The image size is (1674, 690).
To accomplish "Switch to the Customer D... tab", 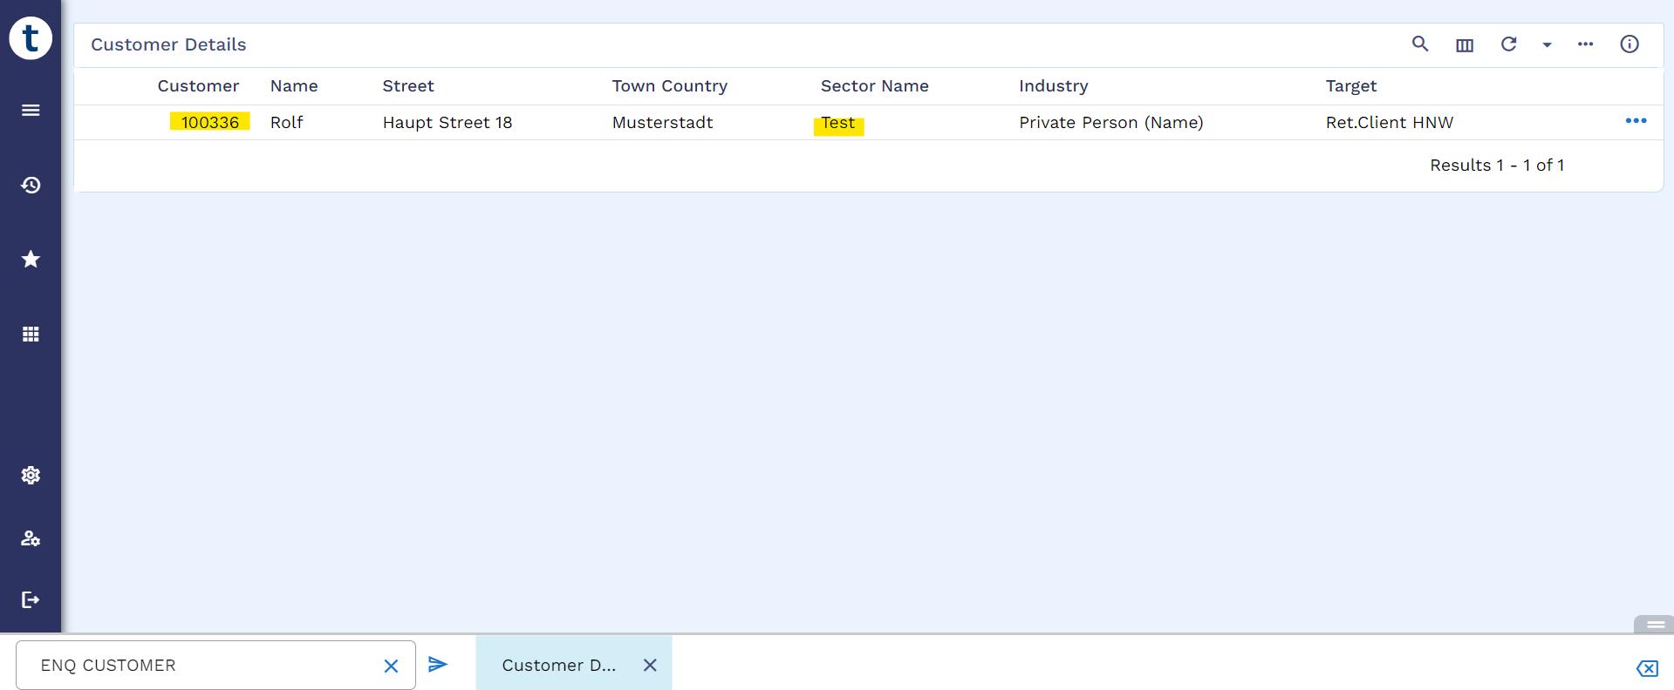I will [x=558, y=666].
